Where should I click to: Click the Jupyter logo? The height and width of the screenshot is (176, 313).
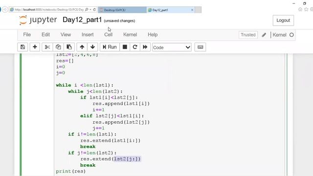pos(38,20)
